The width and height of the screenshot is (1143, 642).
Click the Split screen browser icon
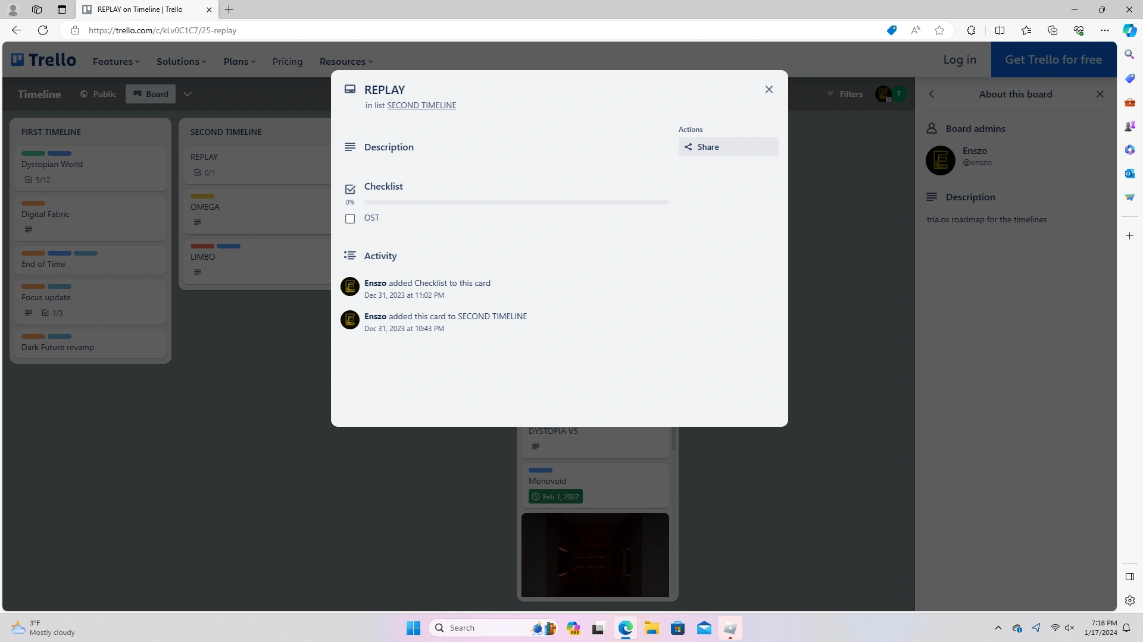1000,30
